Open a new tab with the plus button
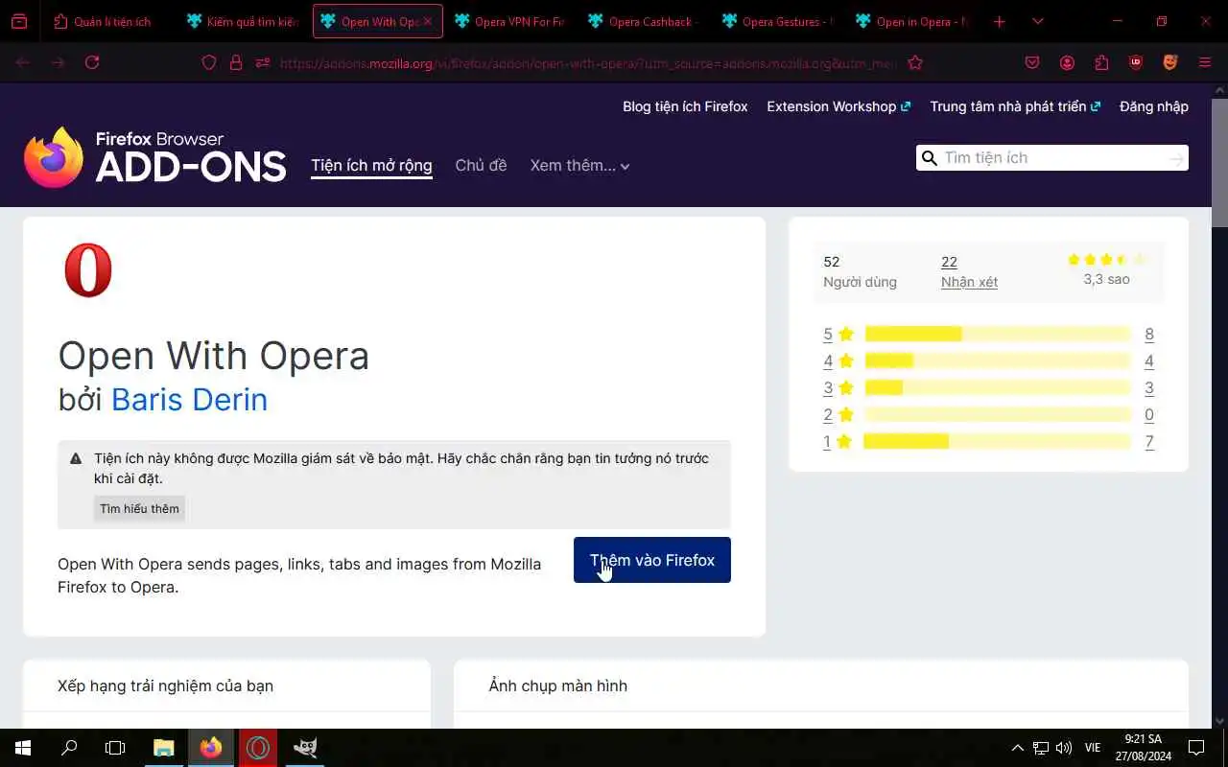The width and height of the screenshot is (1228, 767). pyautogui.click(x=999, y=21)
